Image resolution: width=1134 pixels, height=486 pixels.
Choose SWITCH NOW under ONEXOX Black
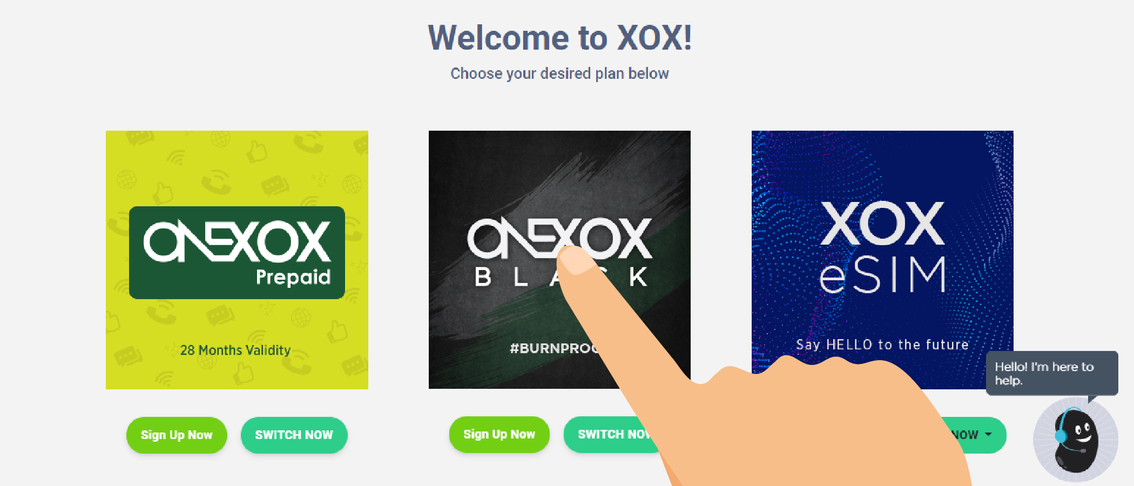click(610, 434)
